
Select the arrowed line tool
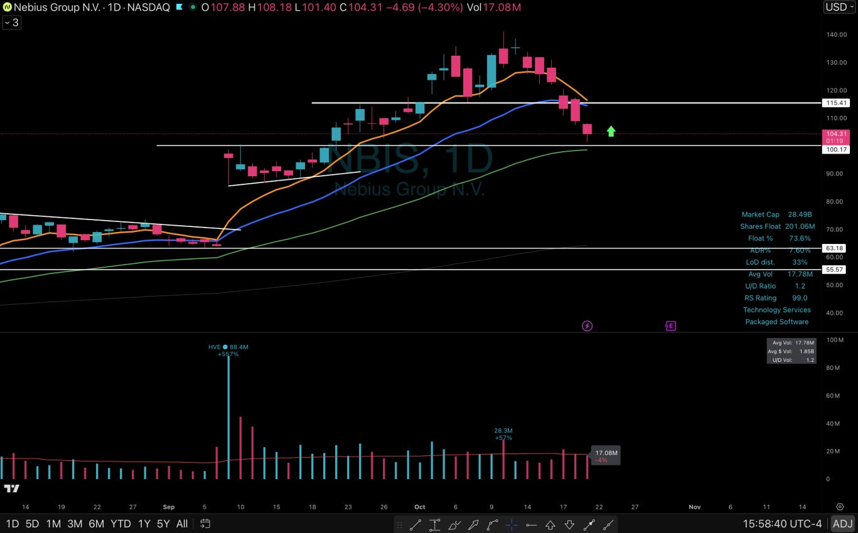(589, 525)
